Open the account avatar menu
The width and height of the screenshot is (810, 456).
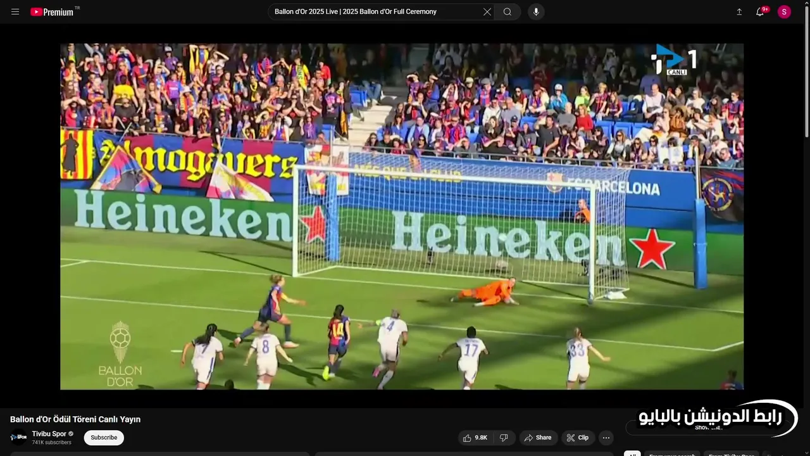784,11
